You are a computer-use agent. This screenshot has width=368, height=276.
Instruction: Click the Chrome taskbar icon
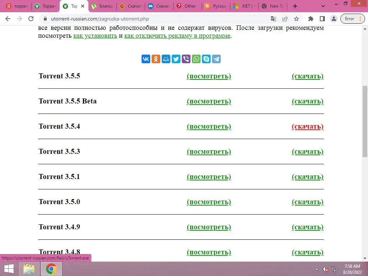(51, 269)
